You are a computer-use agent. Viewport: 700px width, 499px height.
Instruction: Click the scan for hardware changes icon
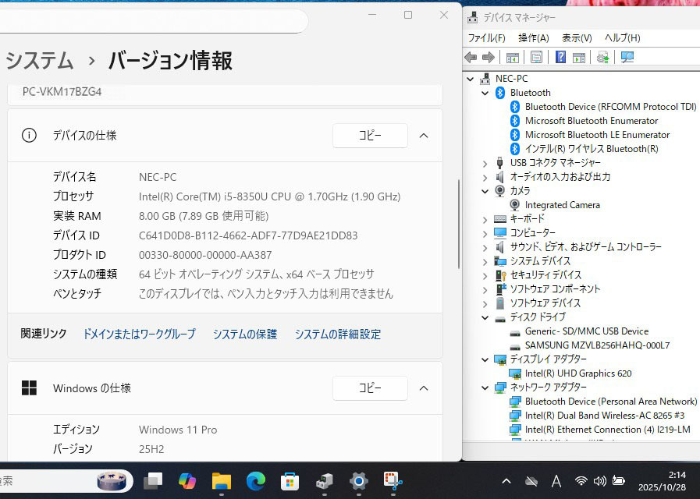(x=627, y=57)
